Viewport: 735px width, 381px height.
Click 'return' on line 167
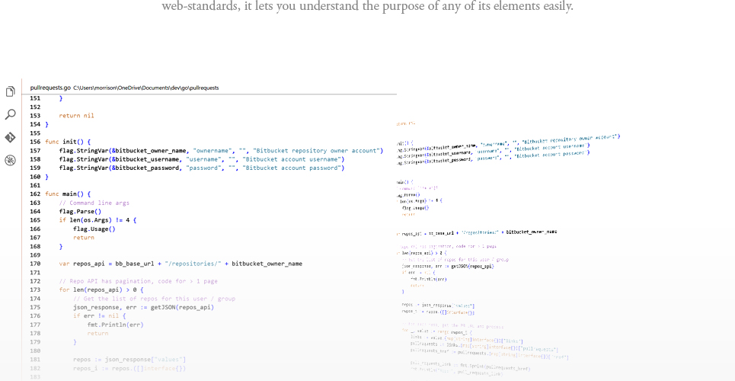(84, 238)
